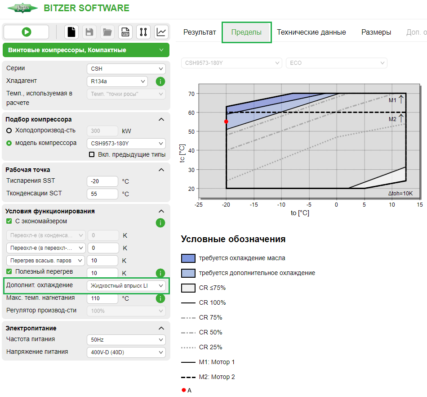Click the new blank document icon

tap(72, 32)
